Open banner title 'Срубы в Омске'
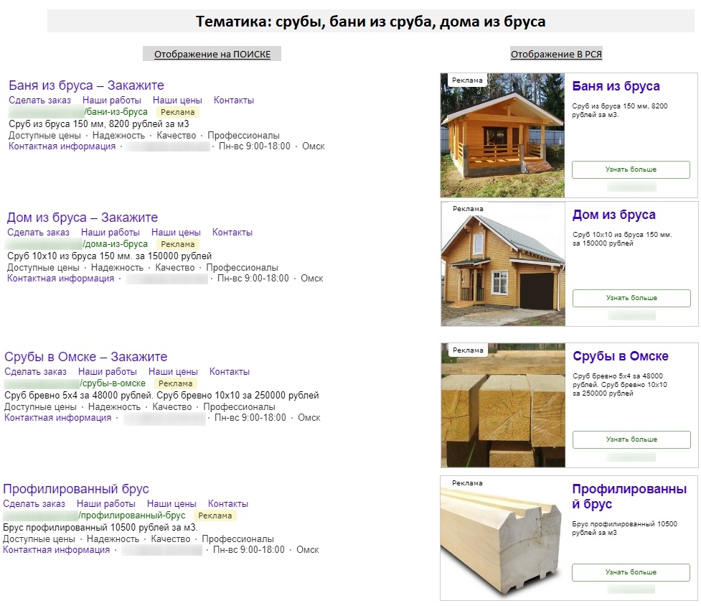The height and width of the screenshot is (606, 701). [621, 356]
